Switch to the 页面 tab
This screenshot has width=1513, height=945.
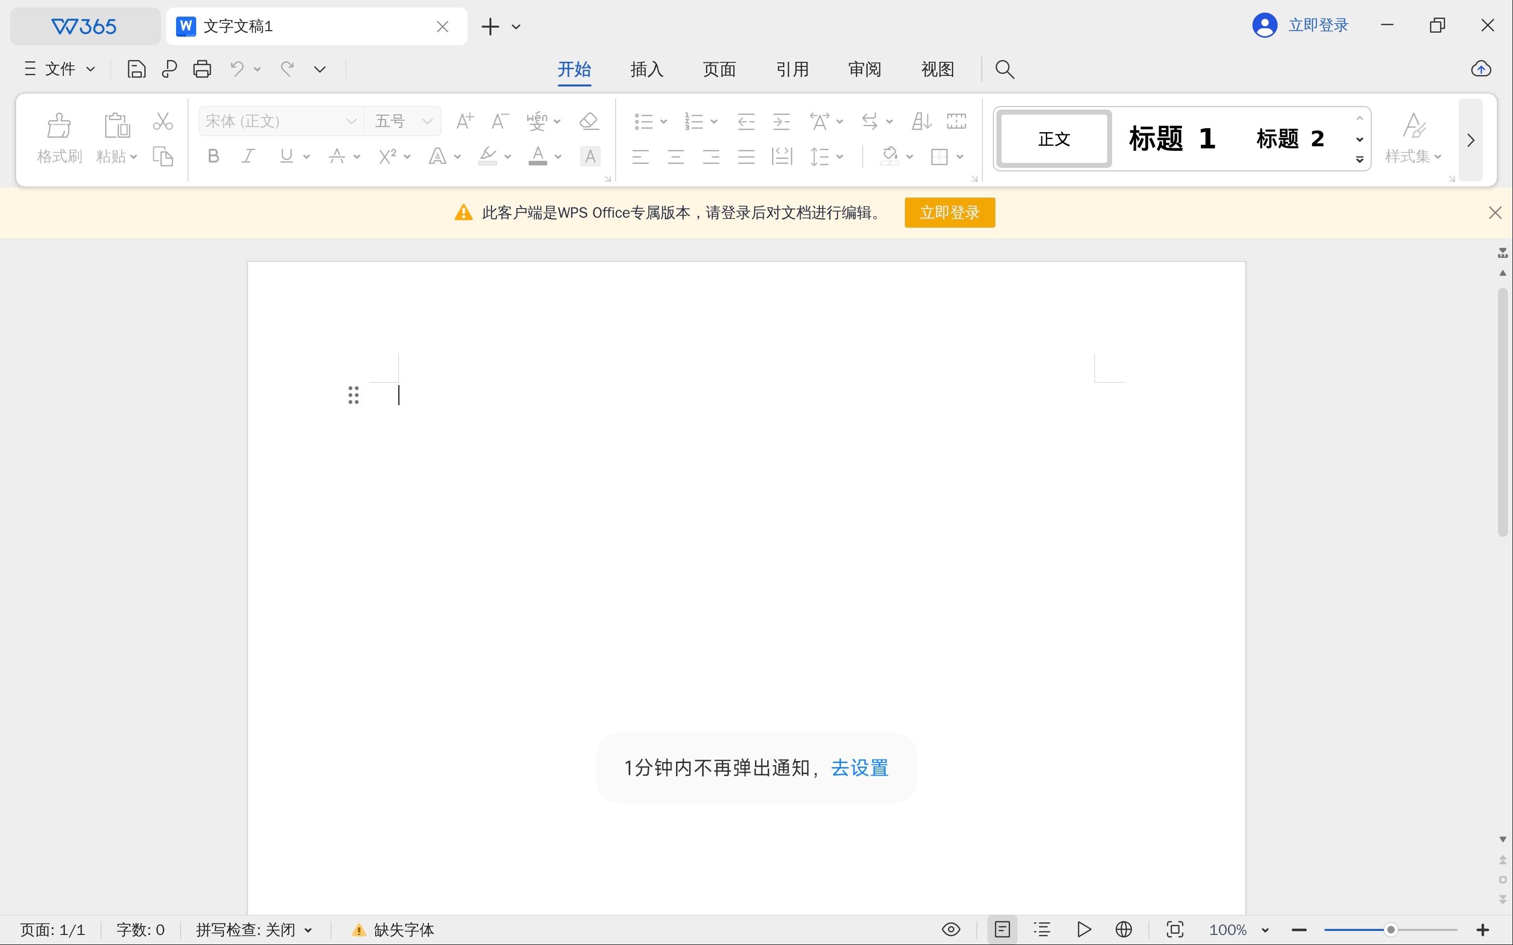pyautogui.click(x=720, y=69)
